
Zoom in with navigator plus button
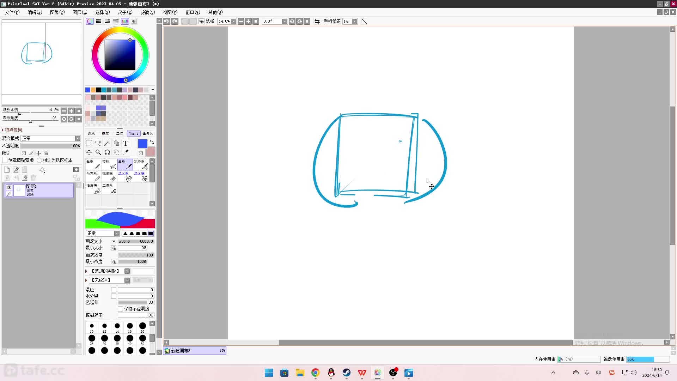pyautogui.click(x=71, y=111)
